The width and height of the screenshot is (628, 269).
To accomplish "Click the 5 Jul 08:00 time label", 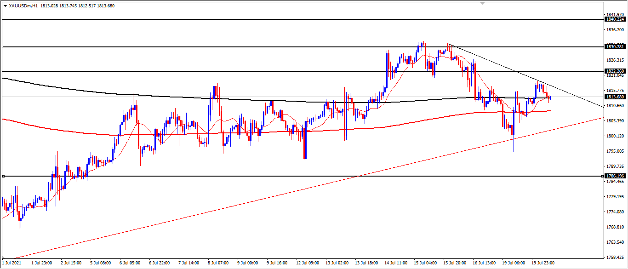I will (101, 263).
